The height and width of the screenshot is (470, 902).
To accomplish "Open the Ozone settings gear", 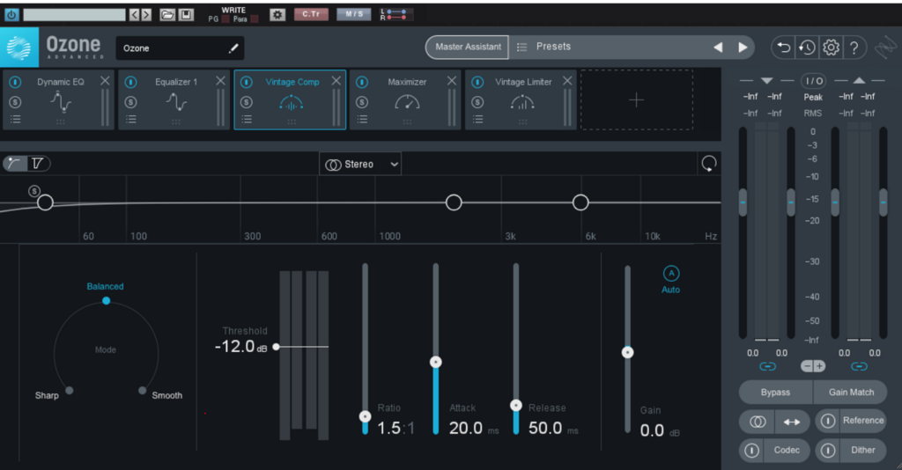I will coord(830,48).
